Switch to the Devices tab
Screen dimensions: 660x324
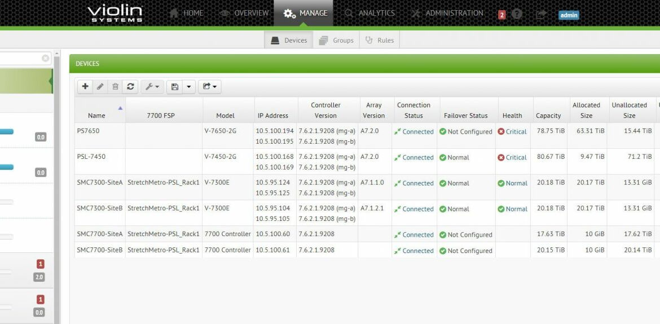click(x=289, y=41)
